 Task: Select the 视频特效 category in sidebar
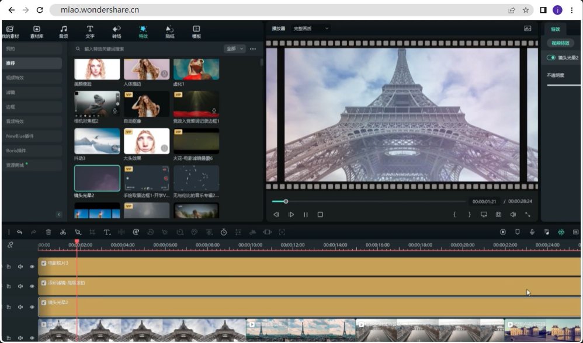pyautogui.click(x=32, y=78)
